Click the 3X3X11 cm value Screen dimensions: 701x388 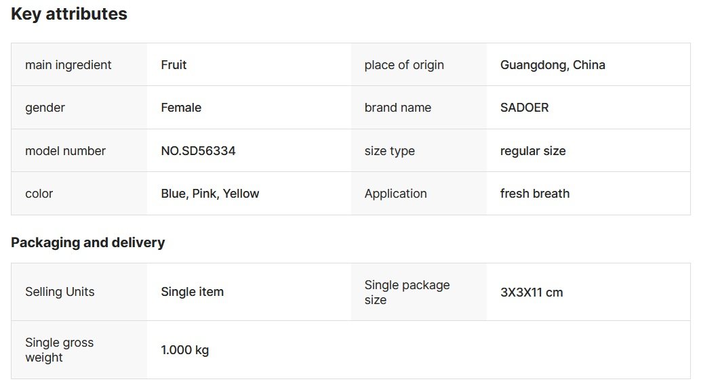pos(532,293)
